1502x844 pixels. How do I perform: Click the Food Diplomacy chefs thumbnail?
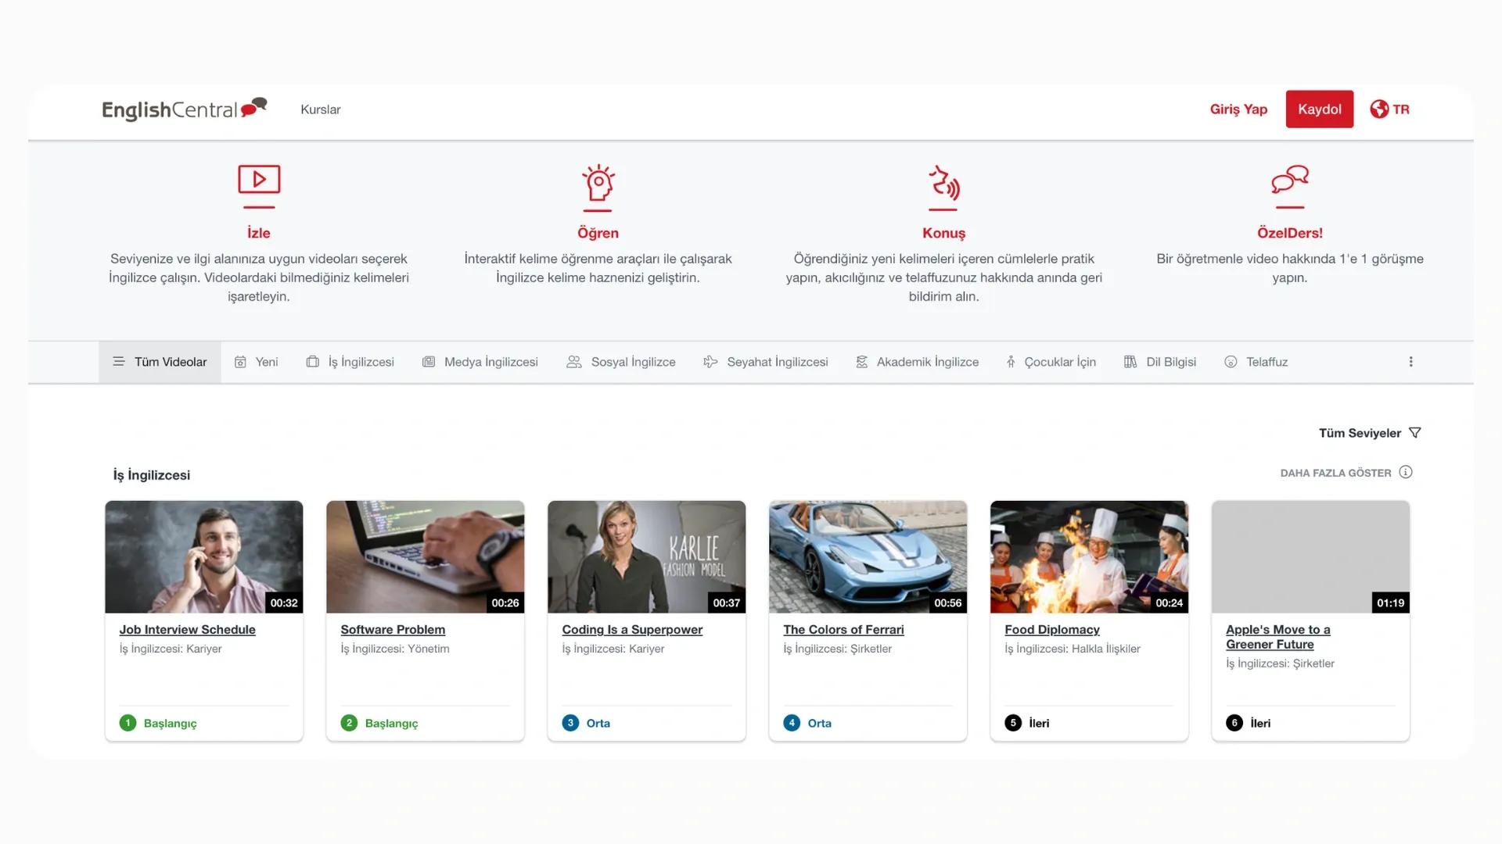pos(1090,556)
